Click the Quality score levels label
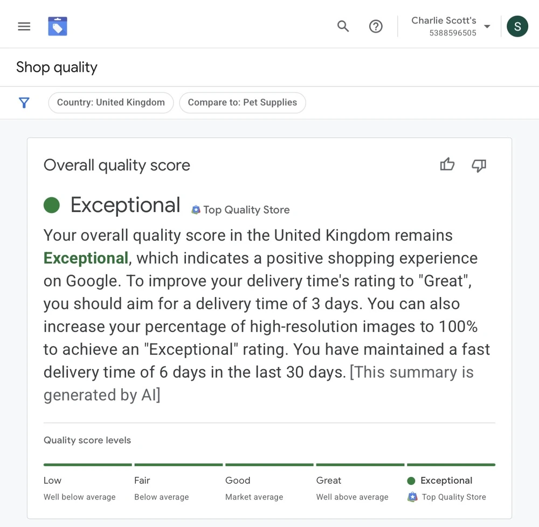 pos(87,440)
